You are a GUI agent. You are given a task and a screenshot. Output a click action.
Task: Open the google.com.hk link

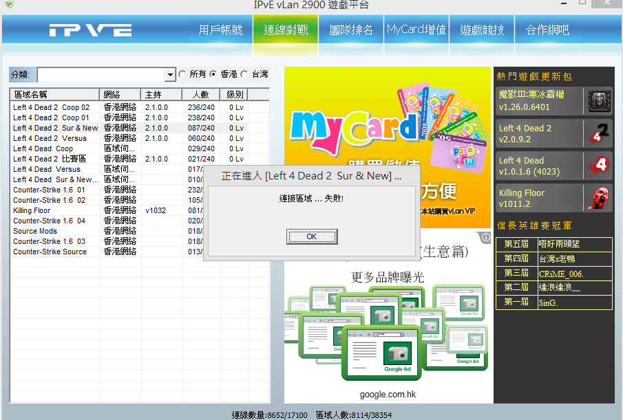[x=388, y=395]
